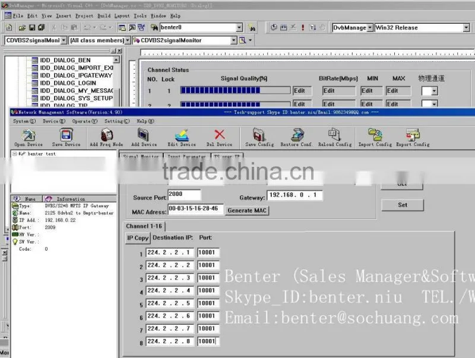Viewport: 475px width, 358px height.
Task: Open the All class members dropdown
Action: tap(128, 40)
